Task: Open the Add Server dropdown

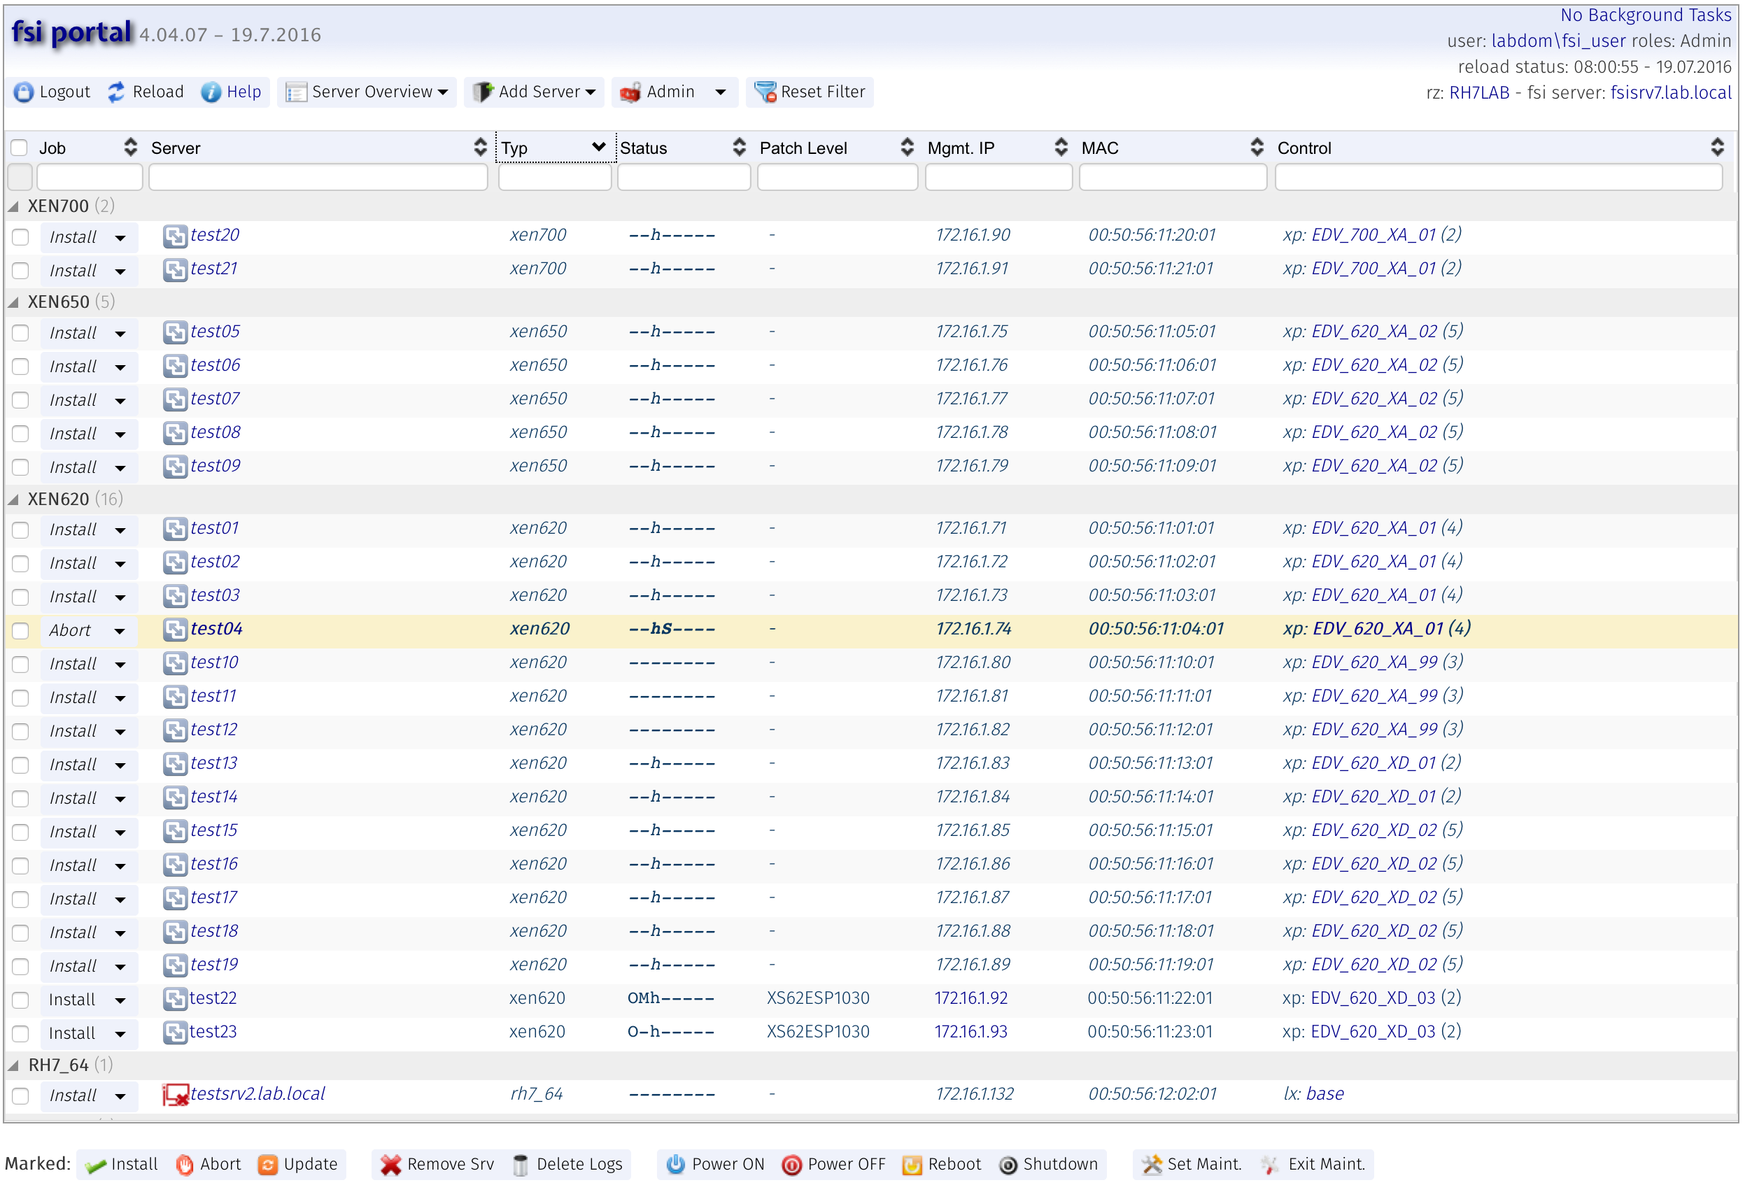Action: click(x=533, y=92)
